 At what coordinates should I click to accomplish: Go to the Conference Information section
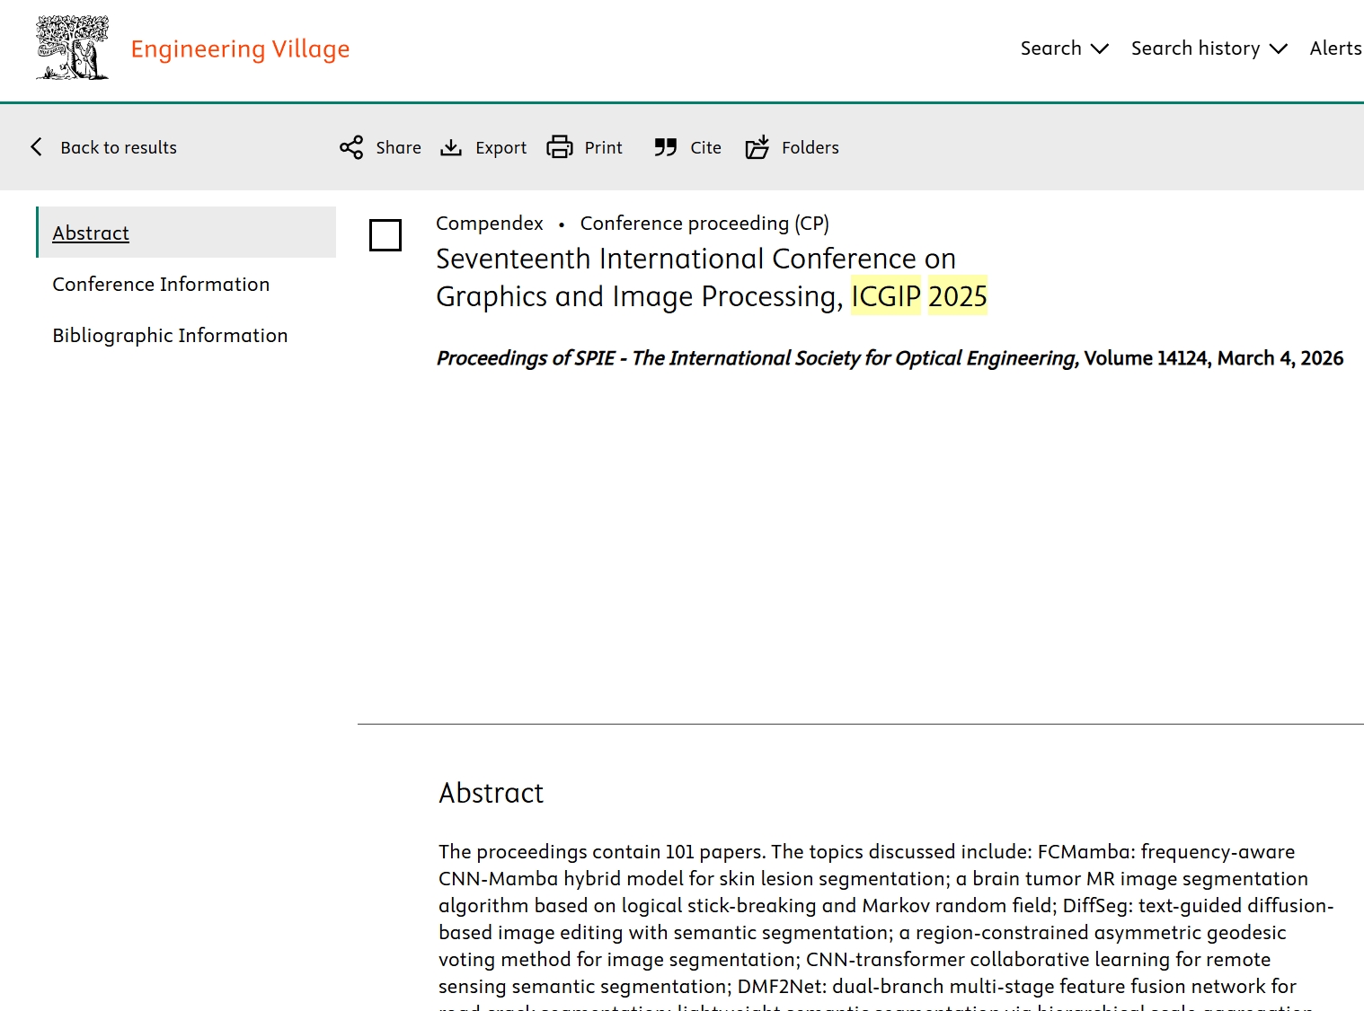pos(161,285)
